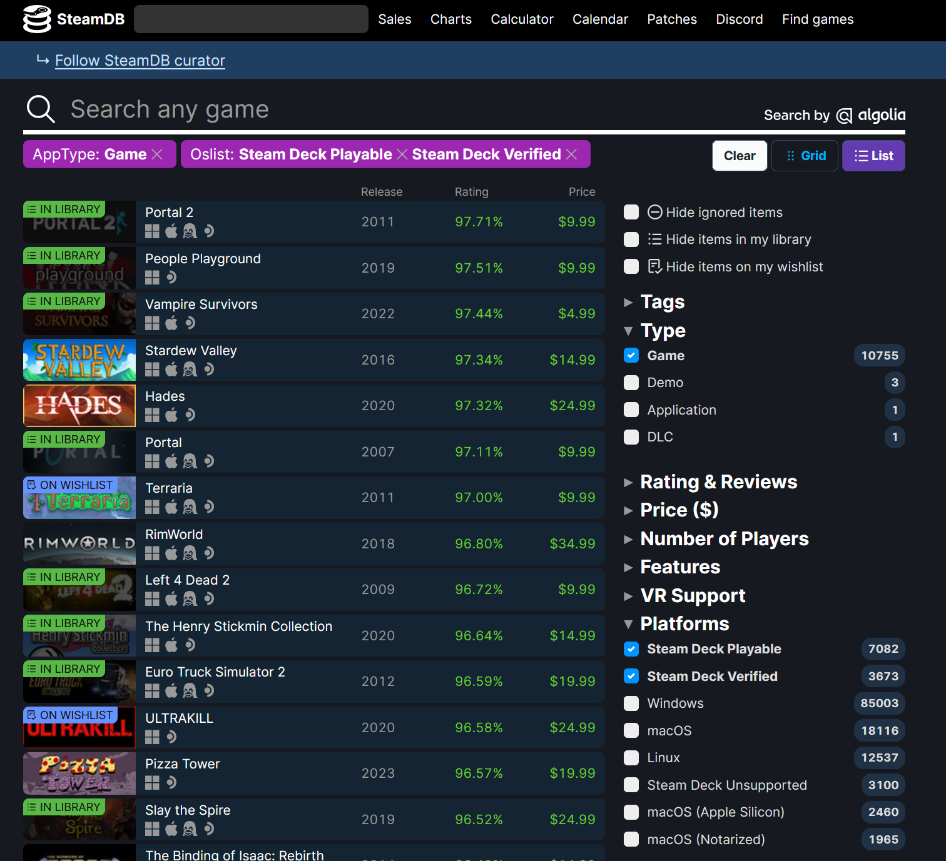Expand the VR Support section

tap(684, 595)
